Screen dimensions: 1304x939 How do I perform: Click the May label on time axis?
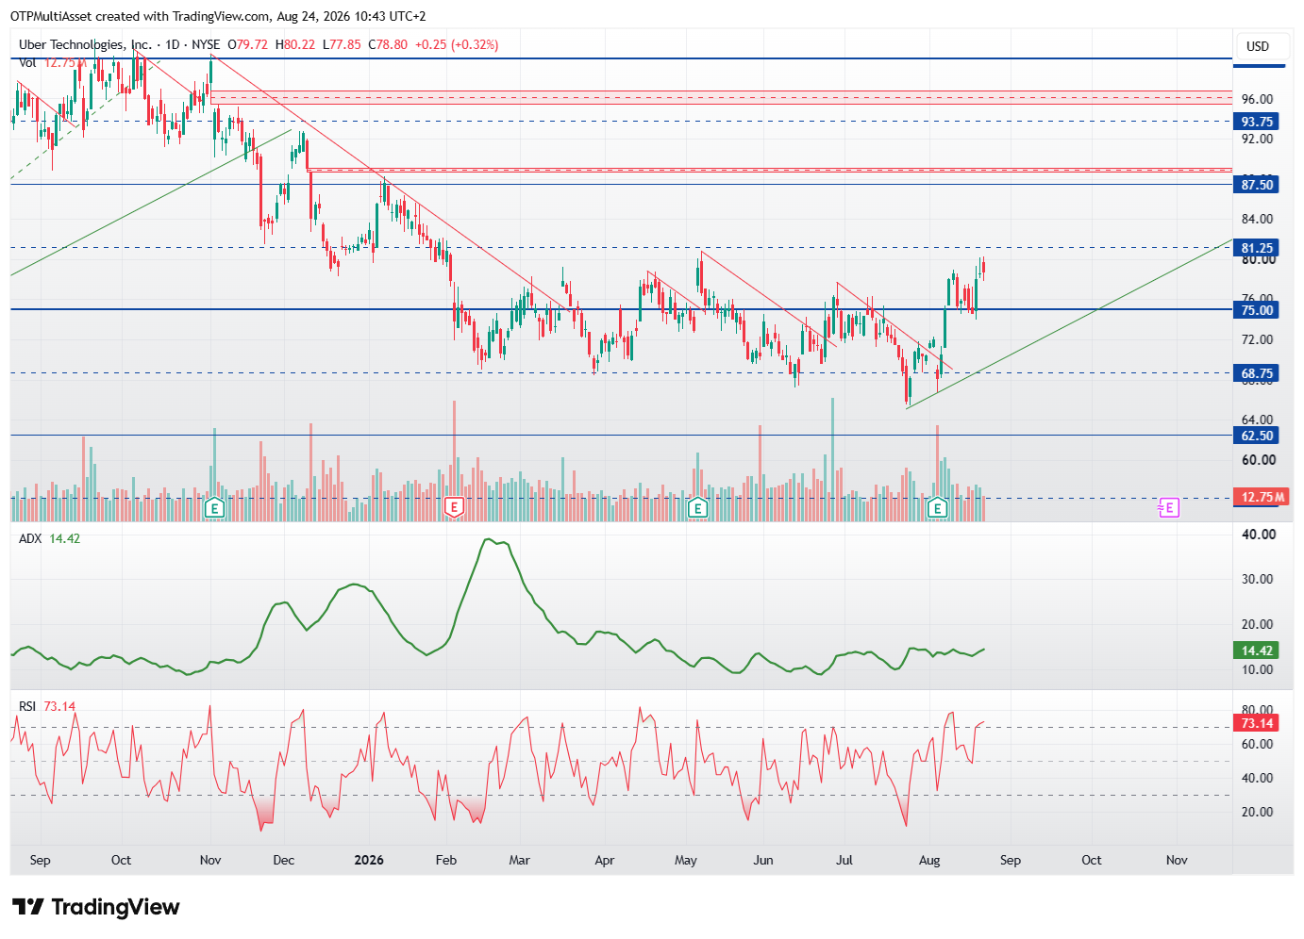686,860
